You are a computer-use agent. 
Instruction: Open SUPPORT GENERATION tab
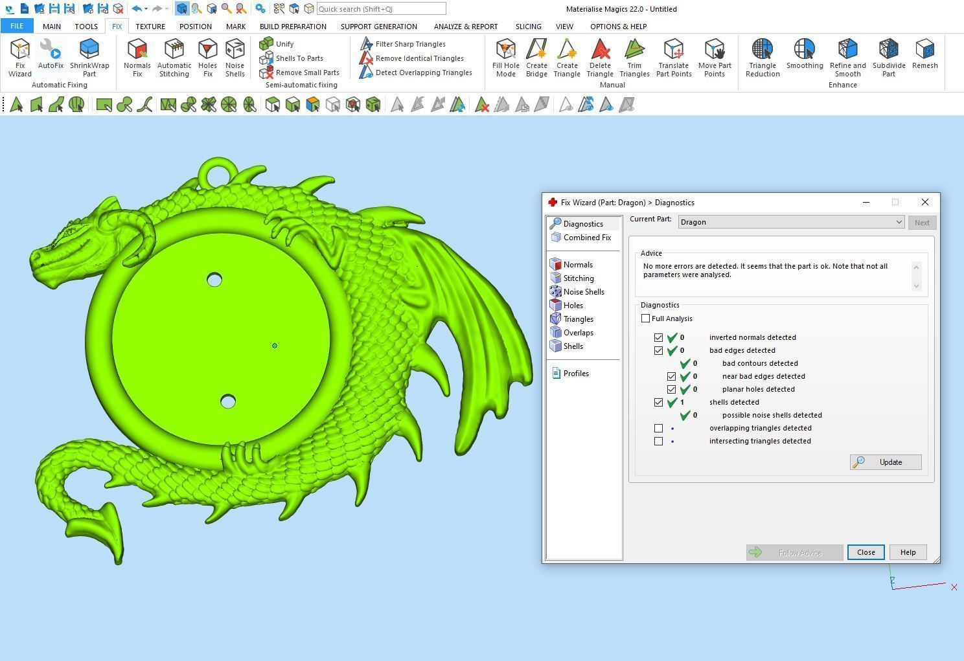click(379, 27)
